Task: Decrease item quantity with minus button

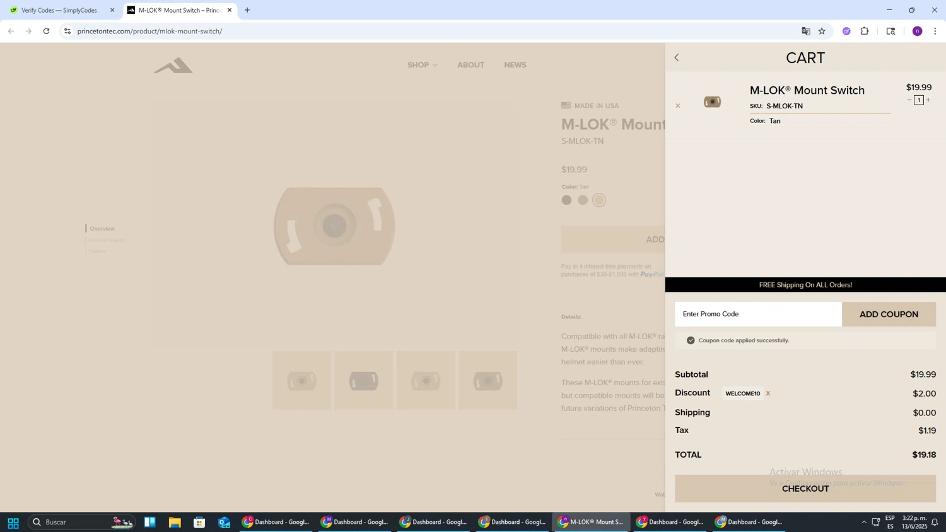Action: (x=909, y=100)
